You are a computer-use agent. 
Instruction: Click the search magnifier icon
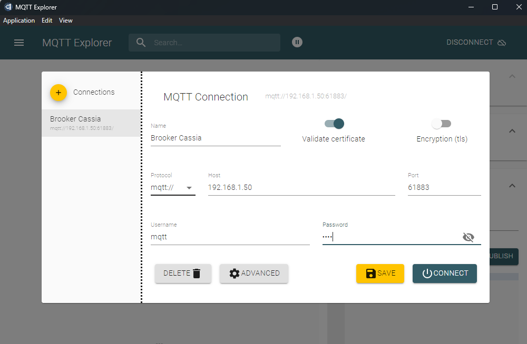[x=141, y=42]
